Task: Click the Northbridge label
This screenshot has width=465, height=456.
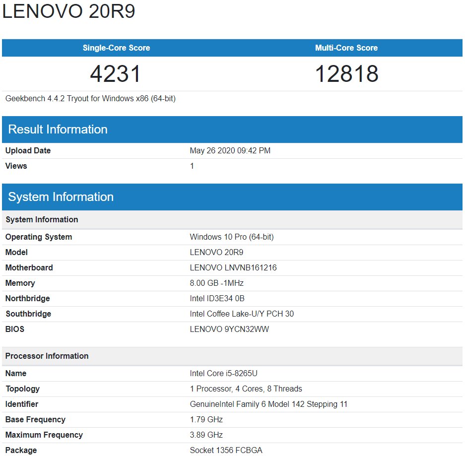Action: point(28,299)
